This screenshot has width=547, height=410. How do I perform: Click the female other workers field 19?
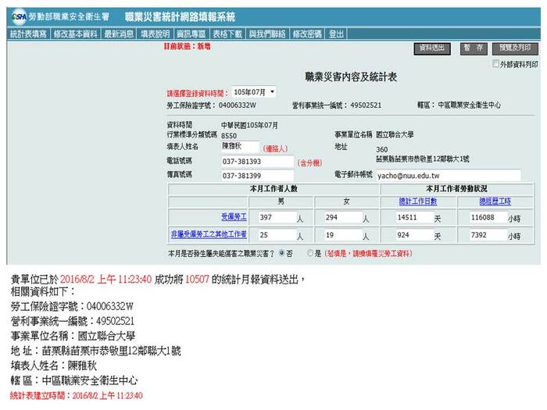343,235
